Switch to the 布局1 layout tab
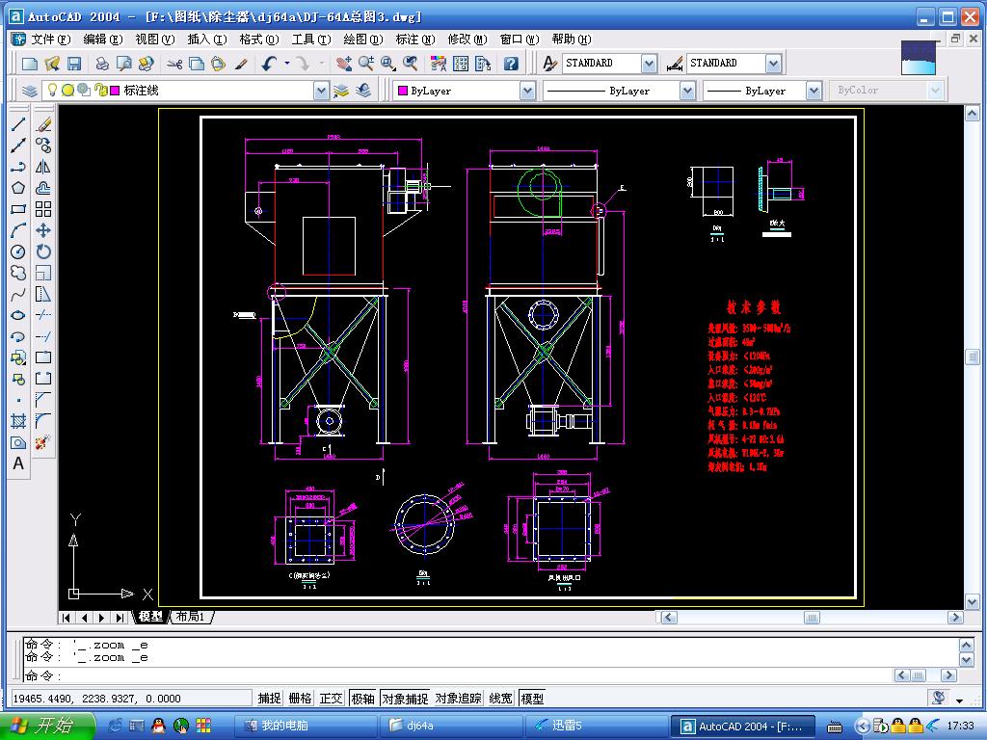987x740 pixels. click(191, 617)
